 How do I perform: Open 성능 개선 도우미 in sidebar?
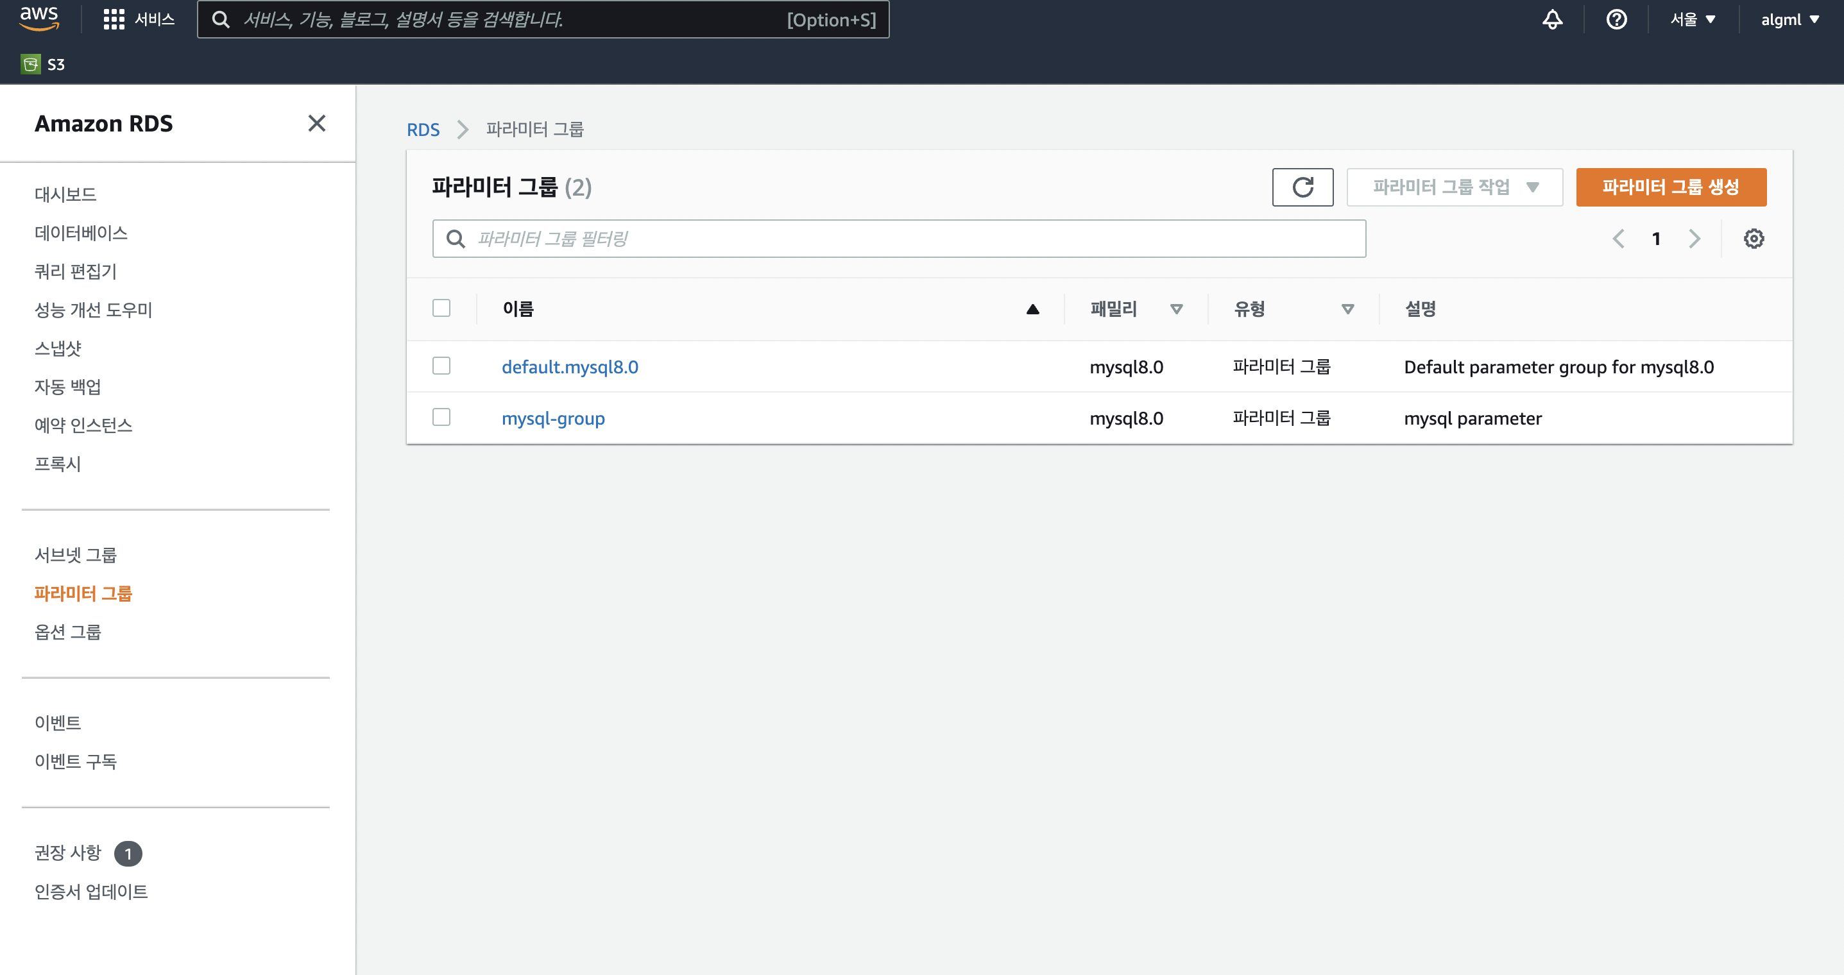point(93,310)
